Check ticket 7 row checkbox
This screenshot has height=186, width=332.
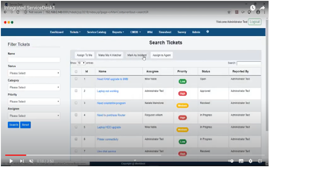pyautogui.click(x=76, y=151)
